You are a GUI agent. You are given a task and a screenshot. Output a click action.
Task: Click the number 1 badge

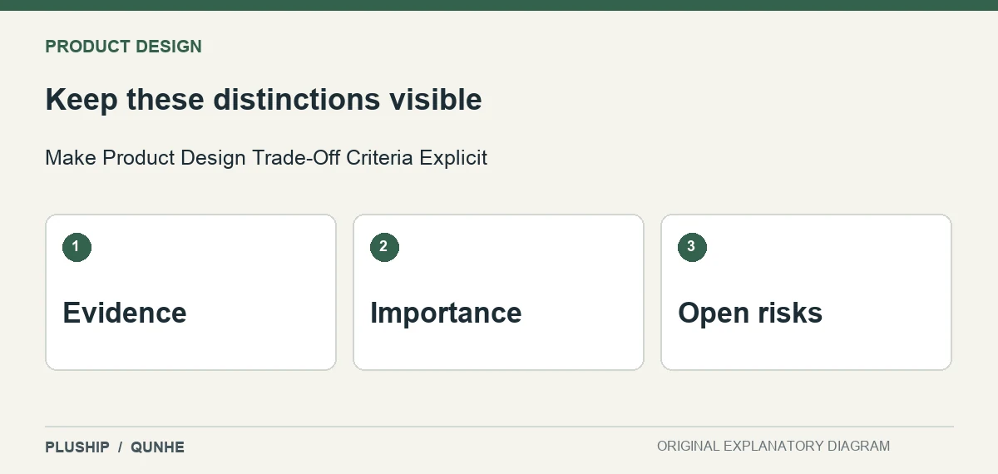[x=77, y=247]
